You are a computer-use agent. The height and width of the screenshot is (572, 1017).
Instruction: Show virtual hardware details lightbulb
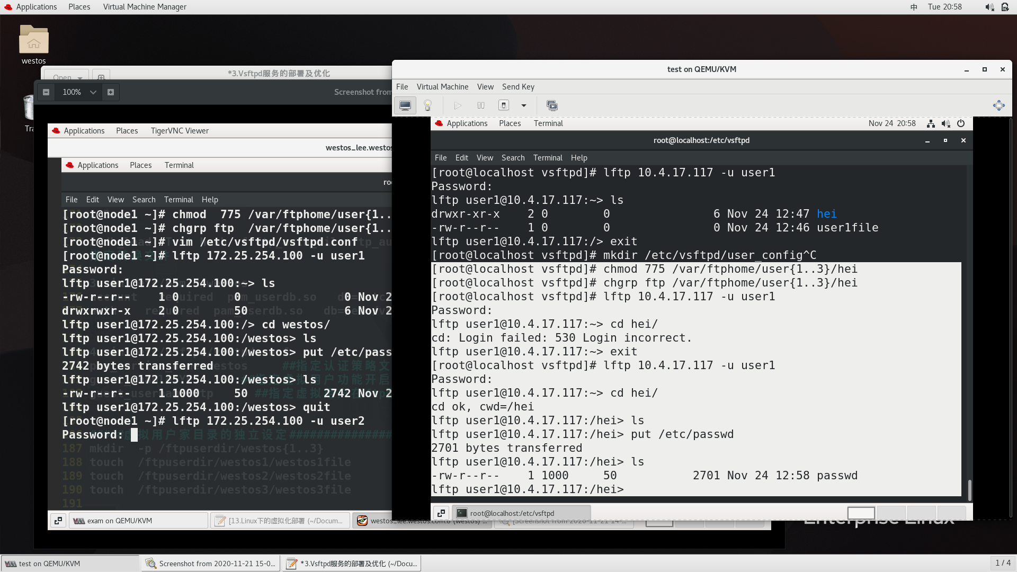pyautogui.click(x=428, y=105)
